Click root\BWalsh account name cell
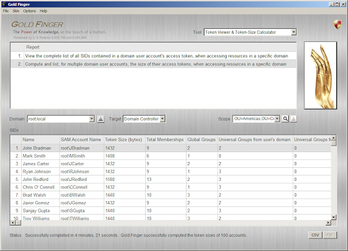 click(82, 195)
